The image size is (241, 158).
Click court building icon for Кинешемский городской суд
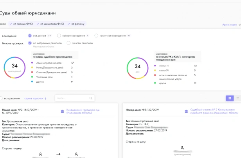click(x=63, y=112)
